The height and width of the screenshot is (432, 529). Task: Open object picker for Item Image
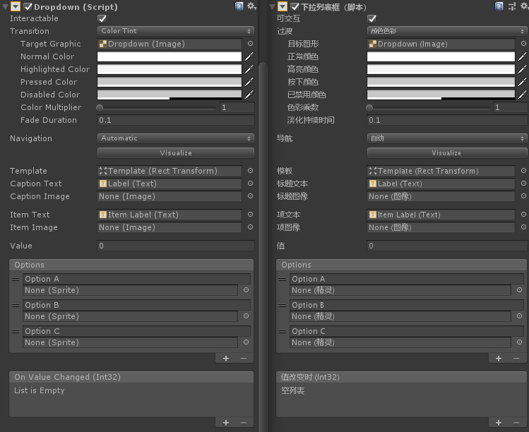[x=250, y=227]
